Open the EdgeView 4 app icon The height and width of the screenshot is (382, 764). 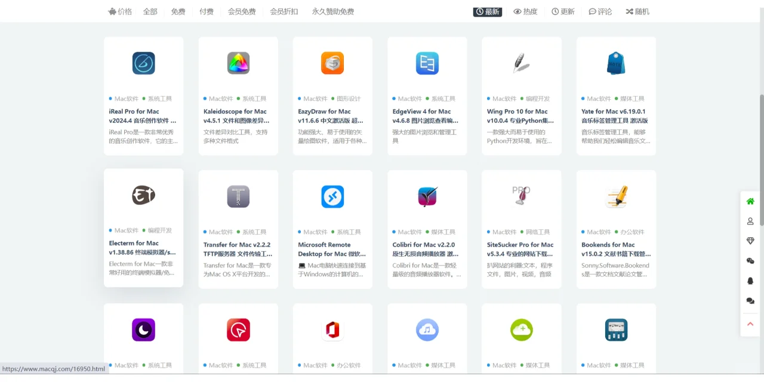[427, 63]
